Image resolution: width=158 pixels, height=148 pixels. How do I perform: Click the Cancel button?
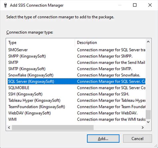(137, 139)
